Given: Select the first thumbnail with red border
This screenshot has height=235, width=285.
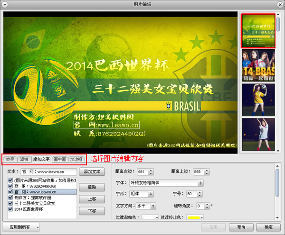Looking at the screenshot, I should pos(258,31).
